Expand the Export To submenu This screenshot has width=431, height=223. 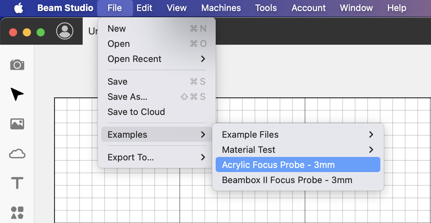[x=157, y=157]
